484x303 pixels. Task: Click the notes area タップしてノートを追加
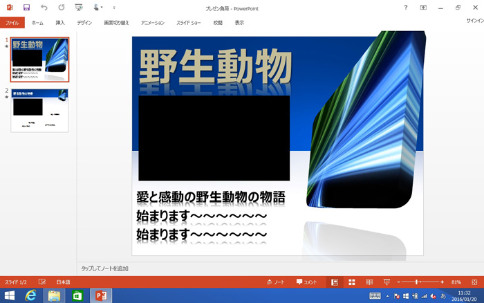pyautogui.click(x=104, y=268)
